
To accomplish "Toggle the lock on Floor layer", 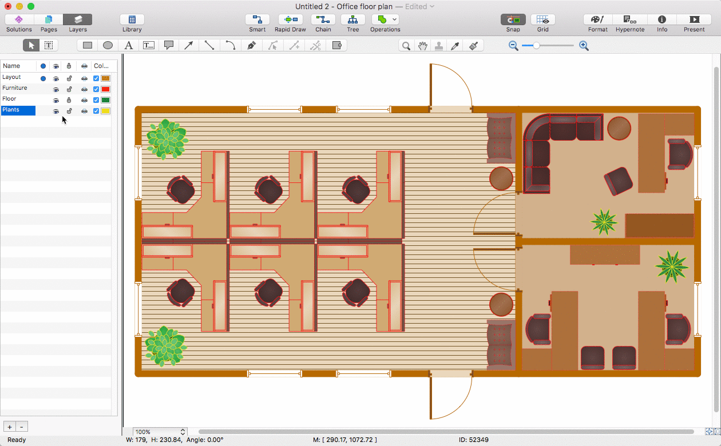I will pyautogui.click(x=69, y=100).
